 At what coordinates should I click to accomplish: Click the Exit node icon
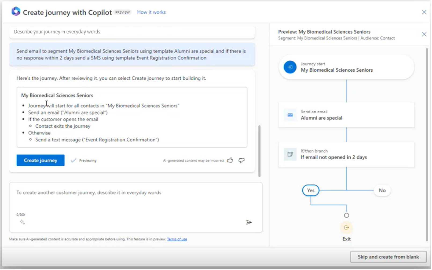(x=346, y=228)
